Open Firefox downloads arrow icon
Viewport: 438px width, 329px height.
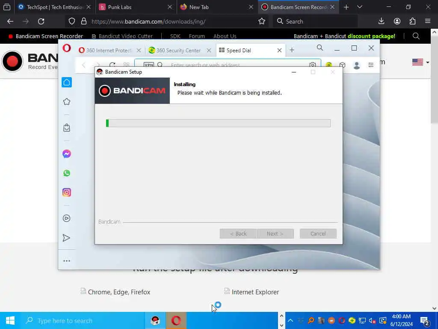[381, 21]
